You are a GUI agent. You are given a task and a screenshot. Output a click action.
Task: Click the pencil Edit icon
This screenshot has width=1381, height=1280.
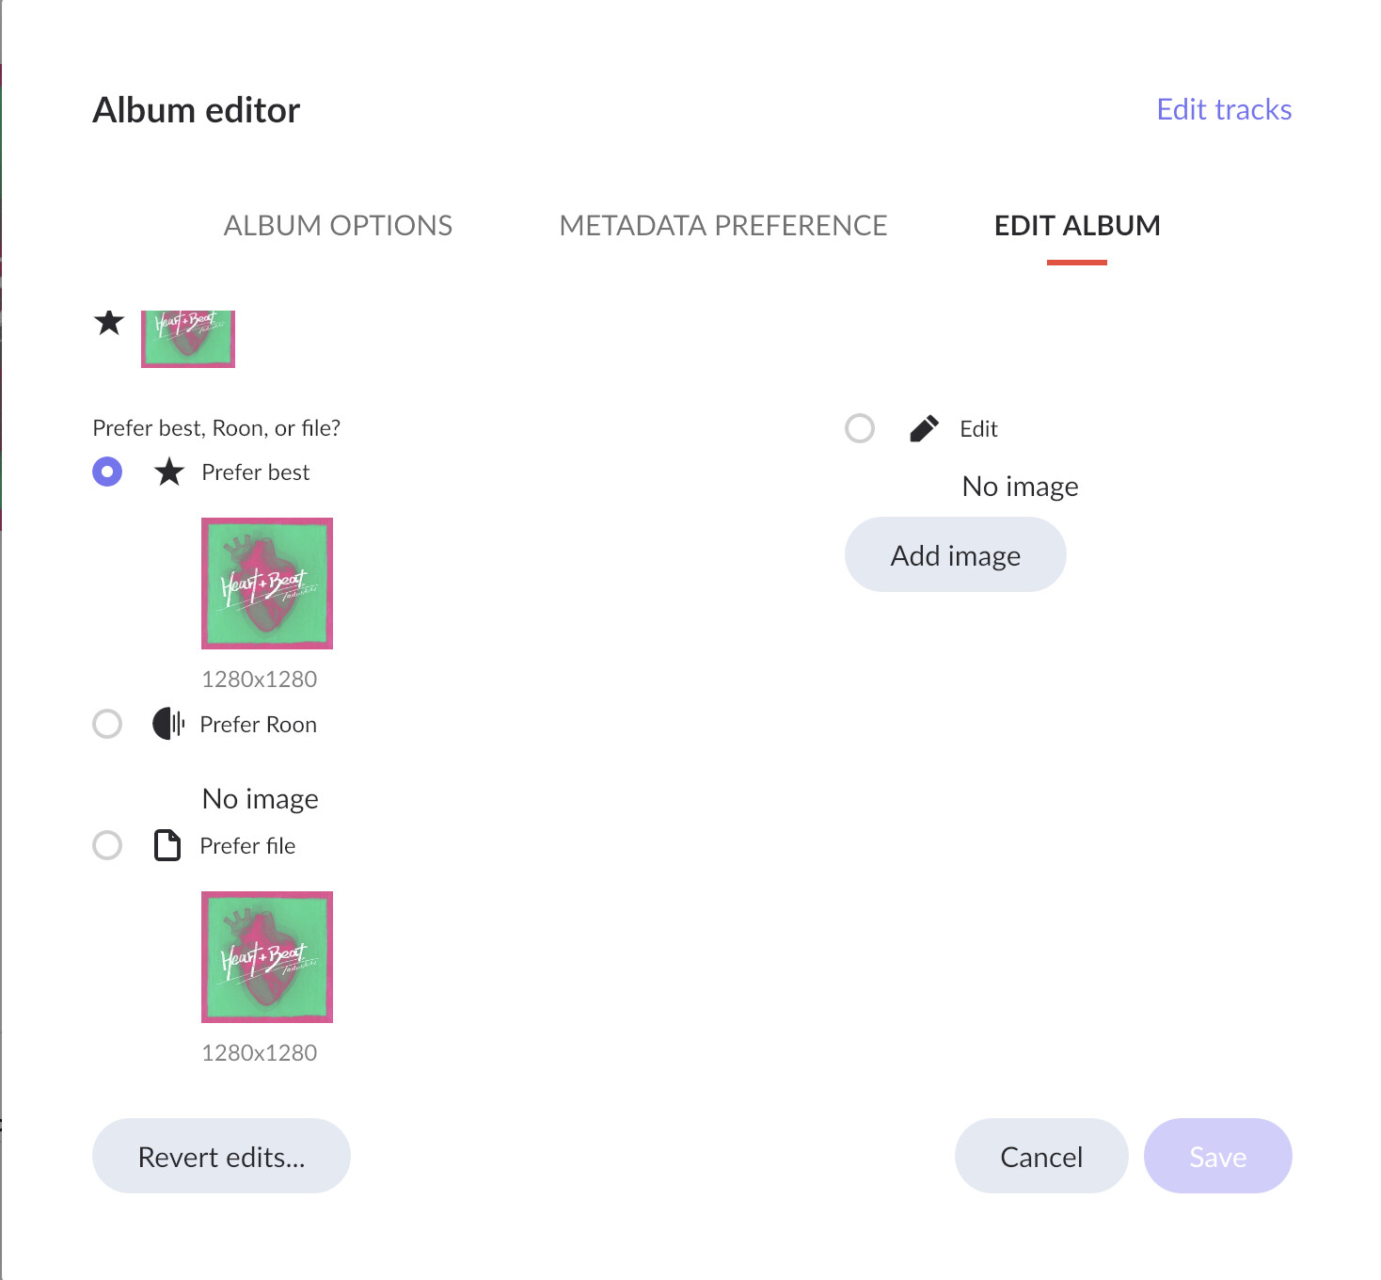[924, 428]
